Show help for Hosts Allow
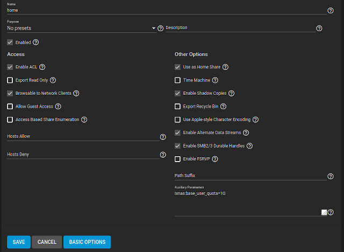344x252 pixels. click(x=163, y=137)
